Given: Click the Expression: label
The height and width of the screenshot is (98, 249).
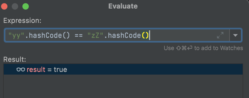Looking at the screenshot, I should pos(22,21).
